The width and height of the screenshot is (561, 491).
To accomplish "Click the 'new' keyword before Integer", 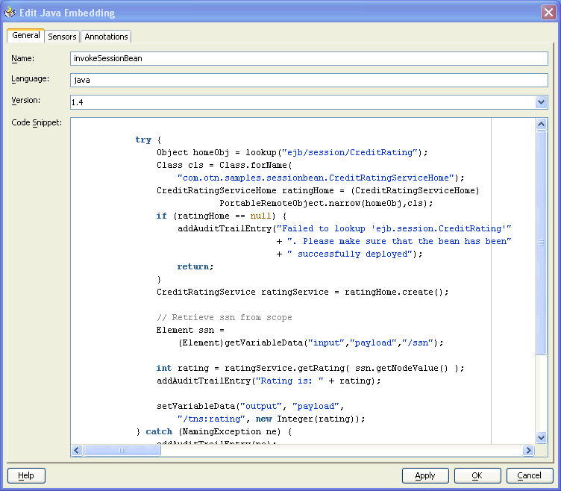I will 263,419.
